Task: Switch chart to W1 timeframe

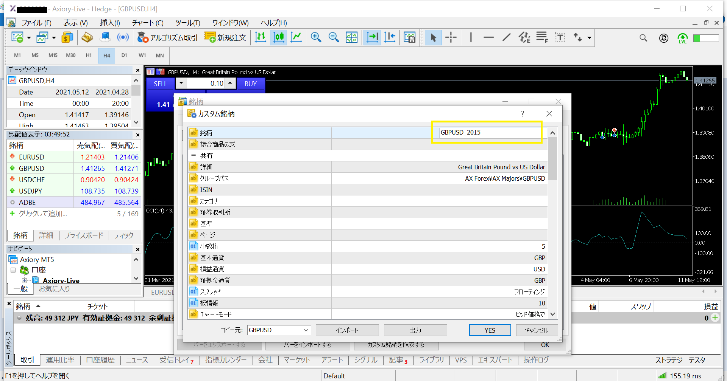Action: click(x=142, y=55)
